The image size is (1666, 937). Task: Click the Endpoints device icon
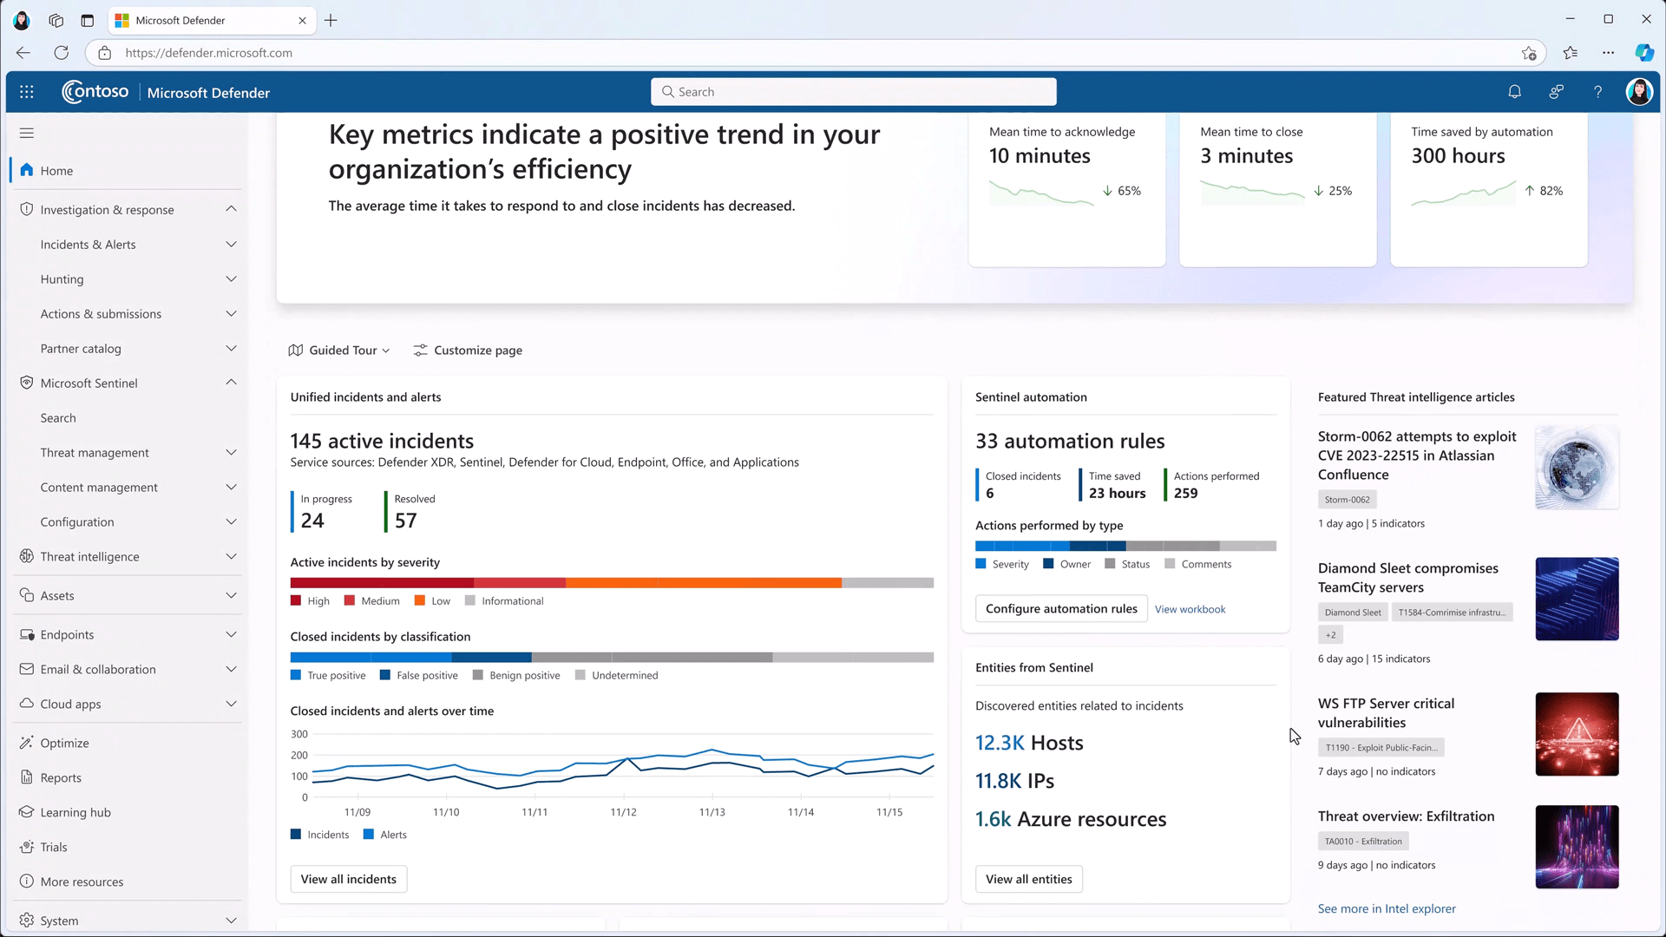pyautogui.click(x=27, y=634)
